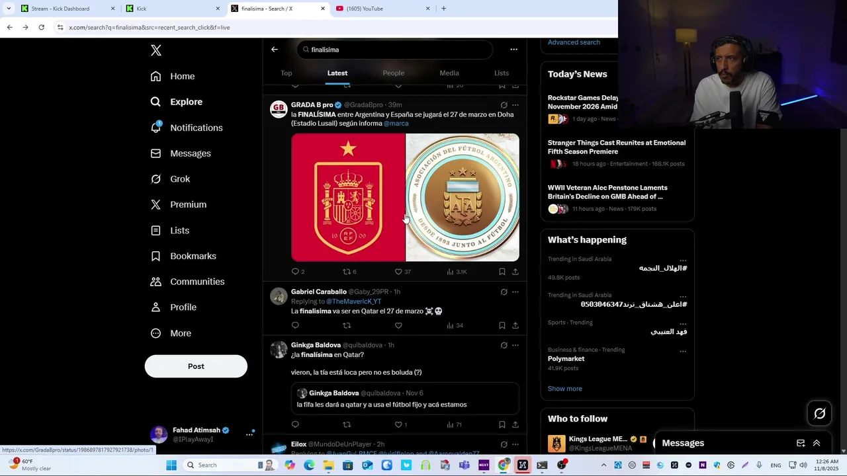Open a new browser tab
Image resolution: width=847 pixels, height=476 pixels.
tap(443, 9)
